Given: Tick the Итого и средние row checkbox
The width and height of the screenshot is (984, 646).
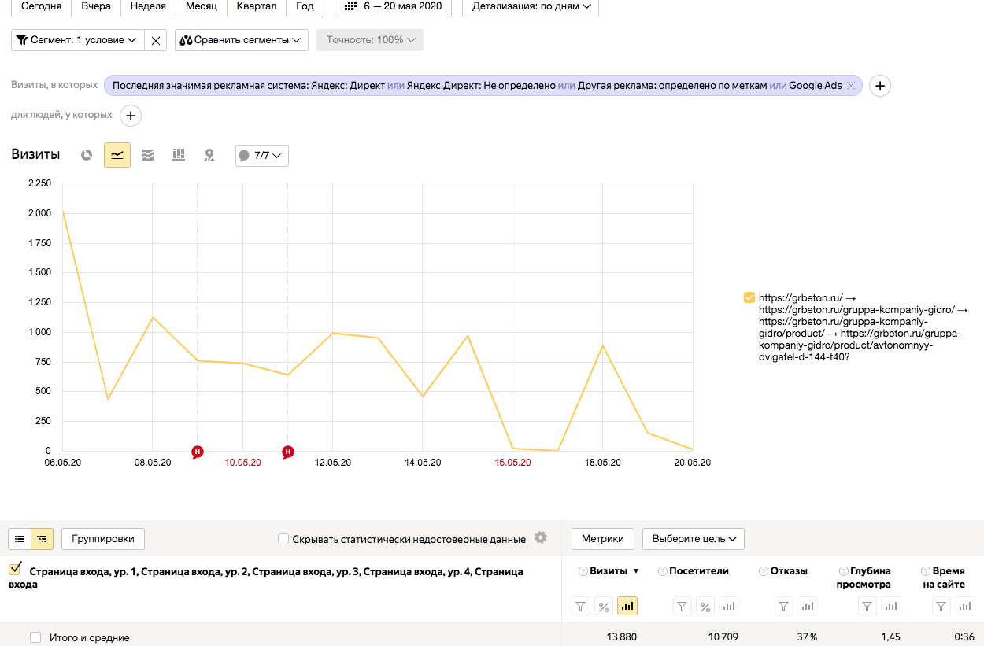Looking at the screenshot, I should pyautogui.click(x=35, y=637).
